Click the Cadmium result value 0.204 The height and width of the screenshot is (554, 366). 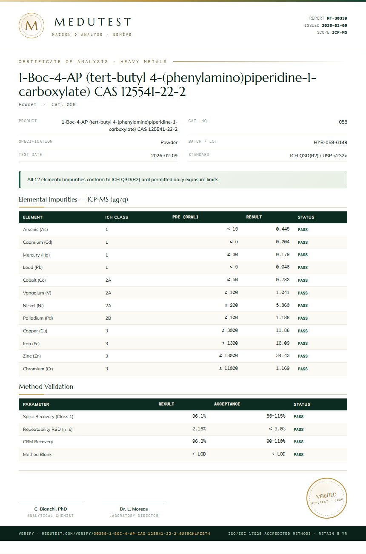tap(283, 242)
